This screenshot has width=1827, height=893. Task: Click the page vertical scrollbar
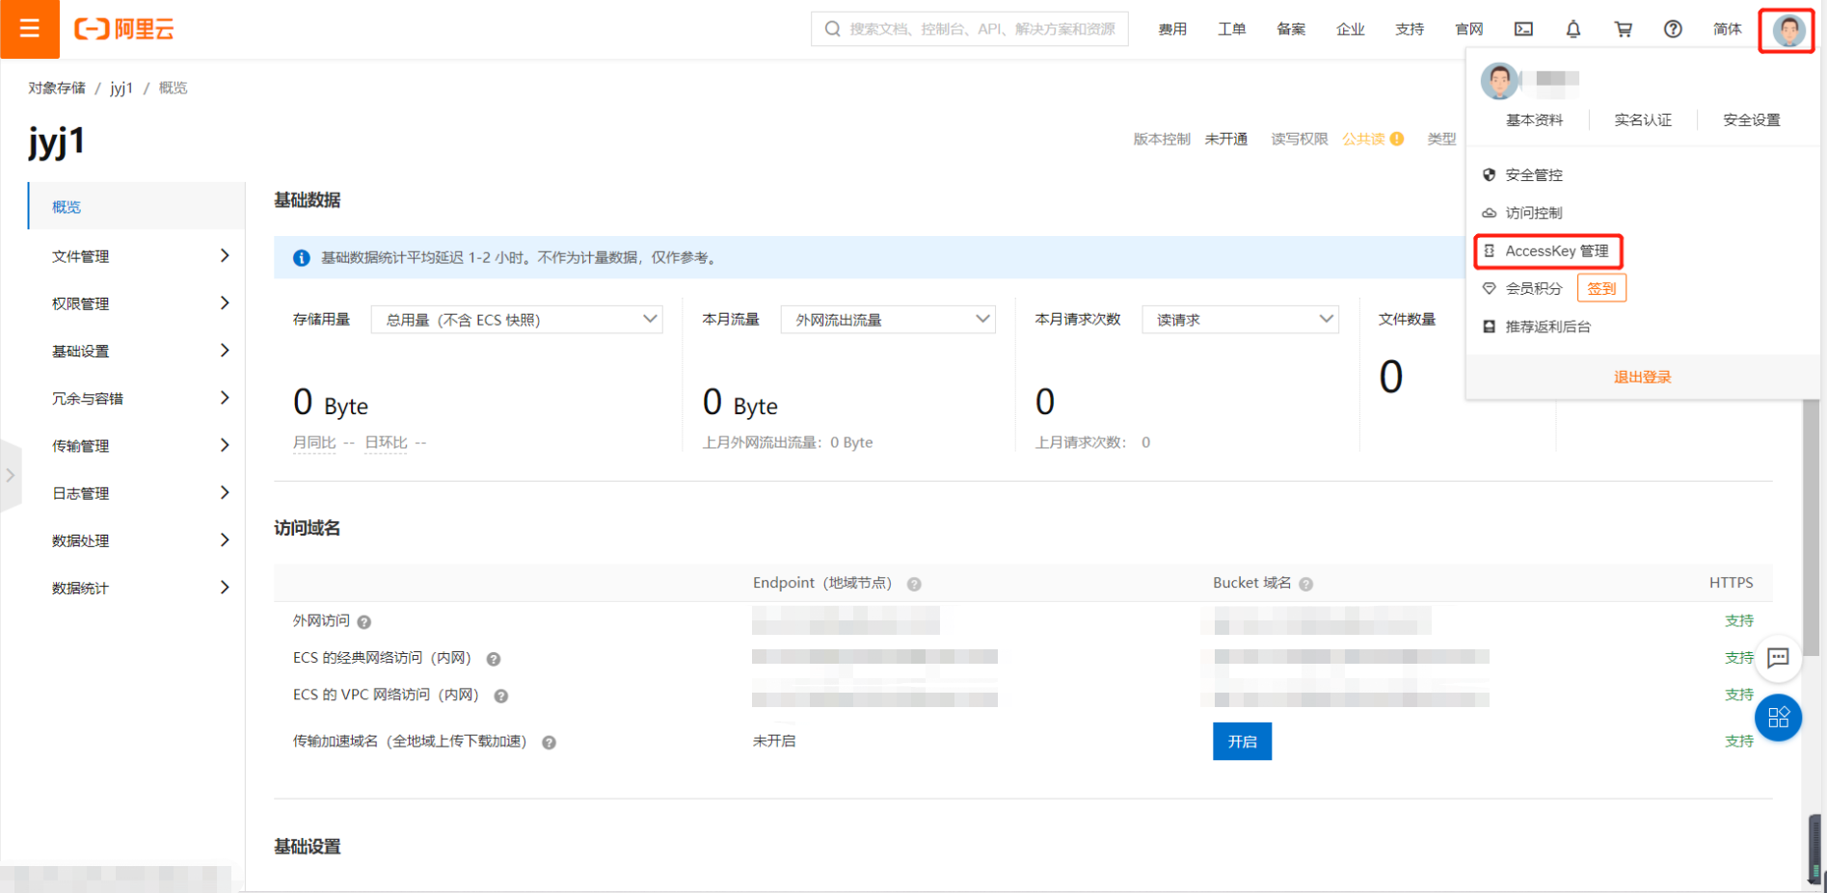1812,528
